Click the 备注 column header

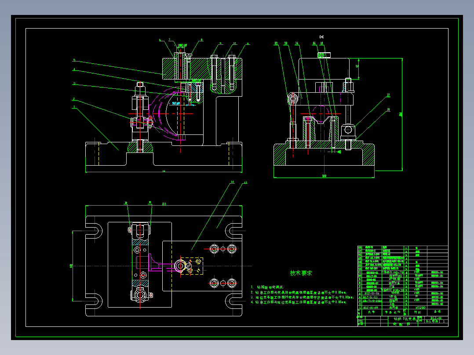pyautogui.click(x=438, y=312)
